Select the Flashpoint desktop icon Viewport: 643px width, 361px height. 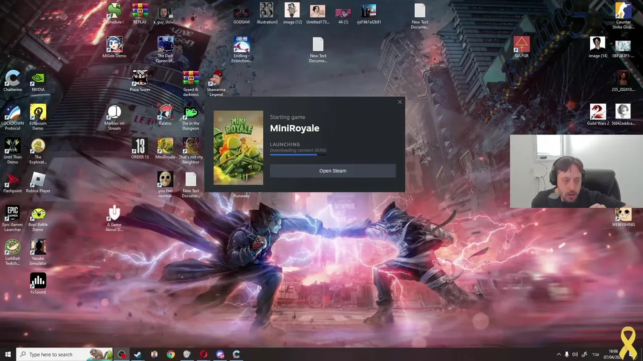[13, 182]
